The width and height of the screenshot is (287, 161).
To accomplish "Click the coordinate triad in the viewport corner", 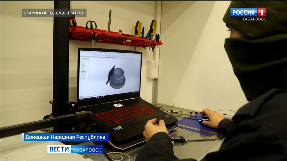I will click(x=90, y=94).
